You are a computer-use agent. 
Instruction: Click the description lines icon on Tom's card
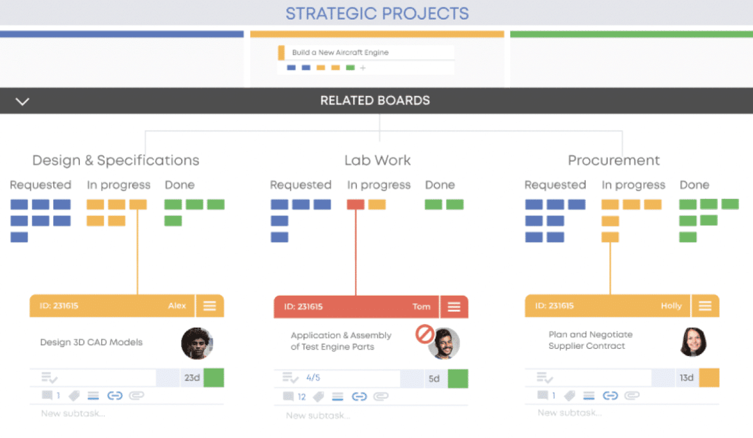338,397
